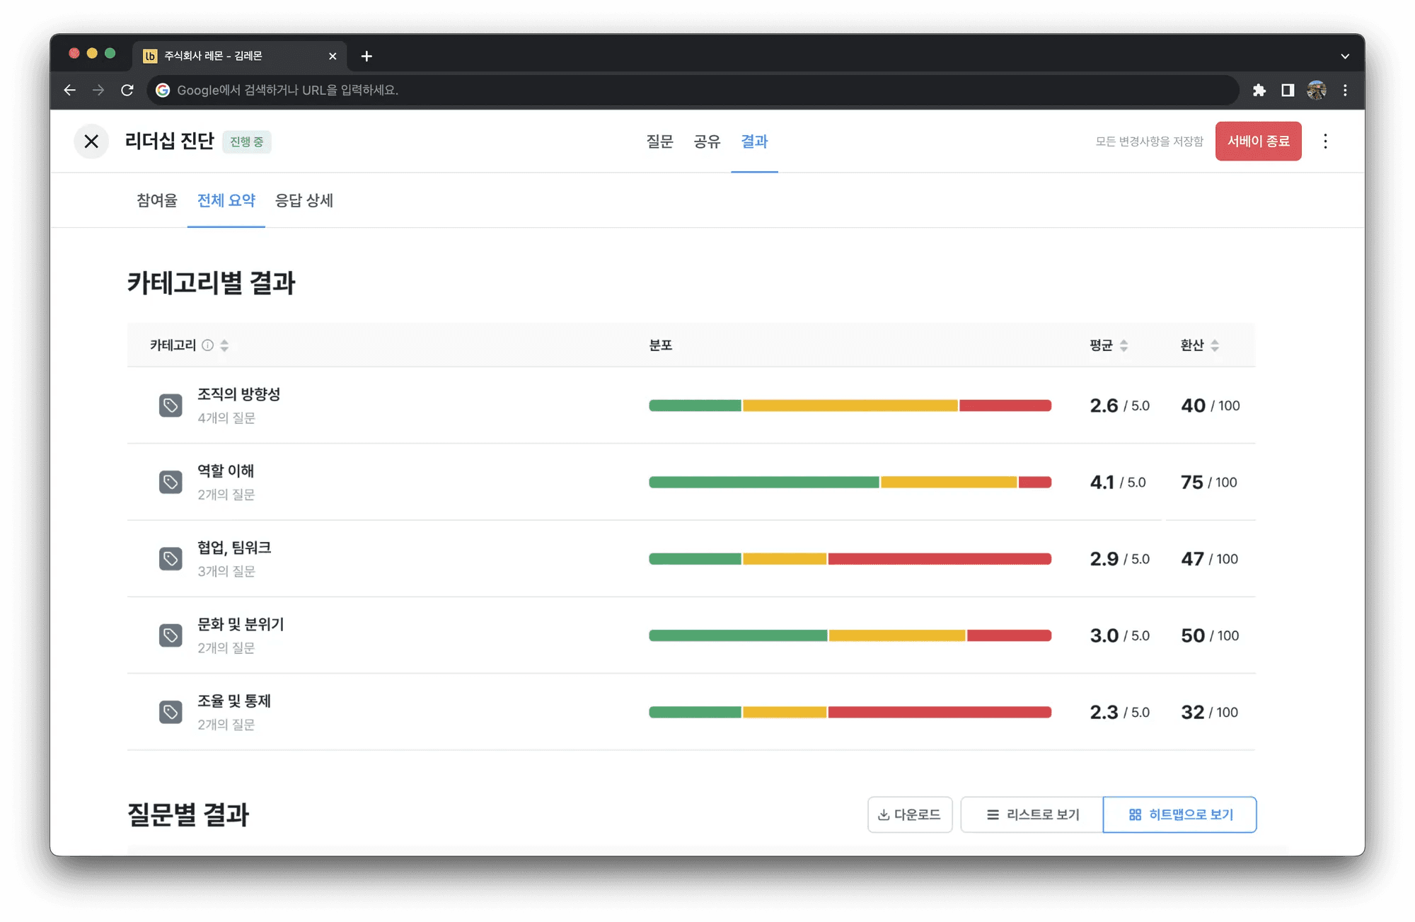The width and height of the screenshot is (1415, 922).
Task: Click the 조직의 방향성 category name
Action: click(239, 394)
